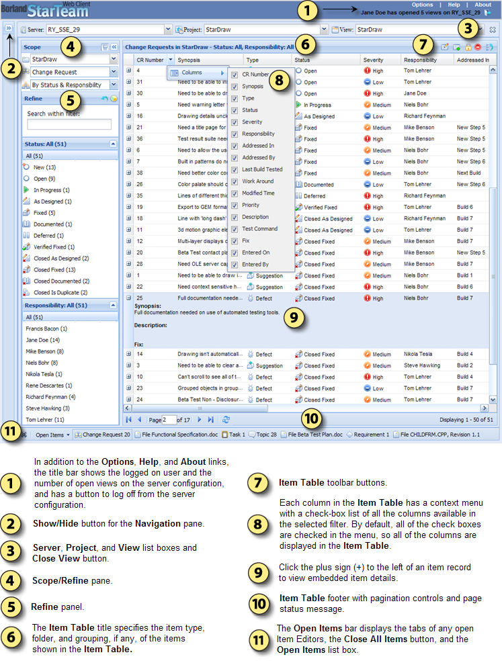
Task: Select the As Designed status filter
Action: coord(52,202)
